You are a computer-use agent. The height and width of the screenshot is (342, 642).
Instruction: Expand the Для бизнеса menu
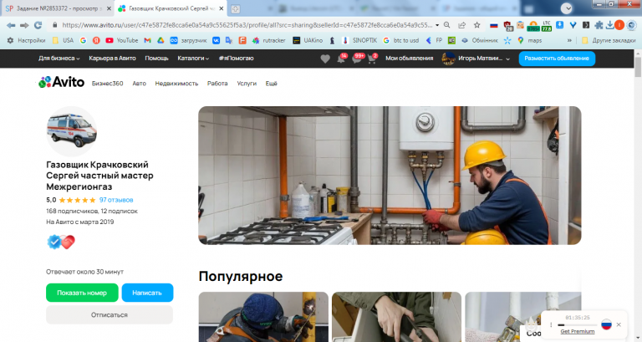click(x=59, y=59)
